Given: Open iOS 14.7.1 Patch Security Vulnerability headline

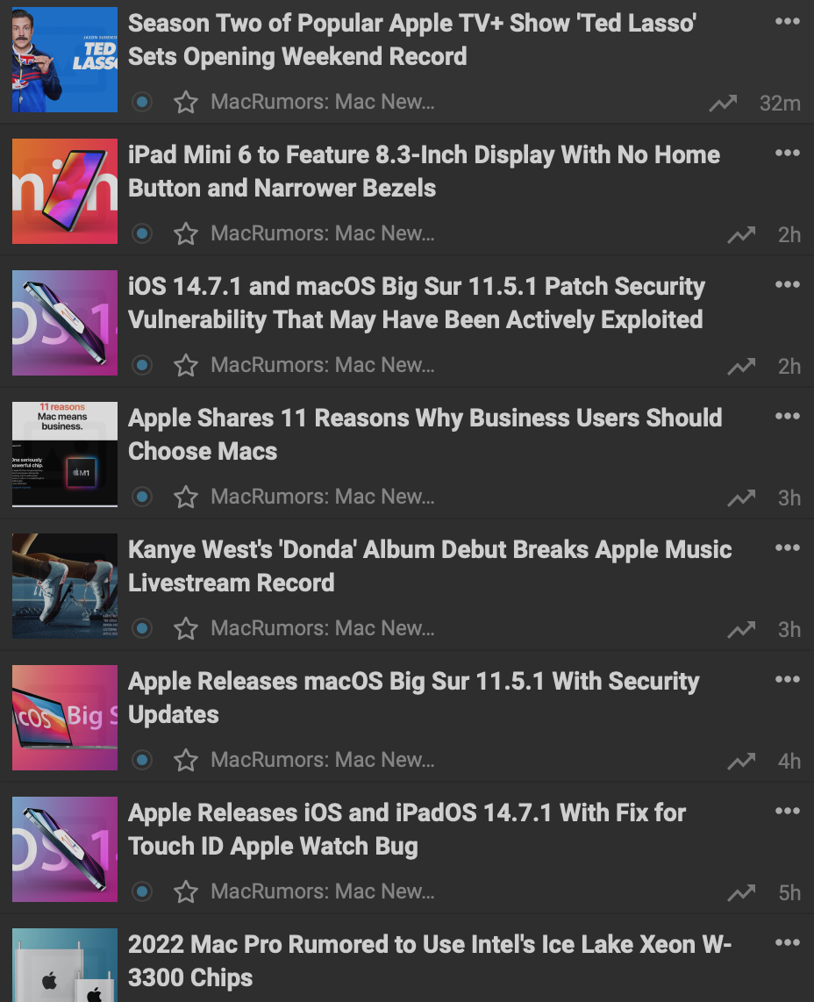Looking at the screenshot, I should pos(416,303).
